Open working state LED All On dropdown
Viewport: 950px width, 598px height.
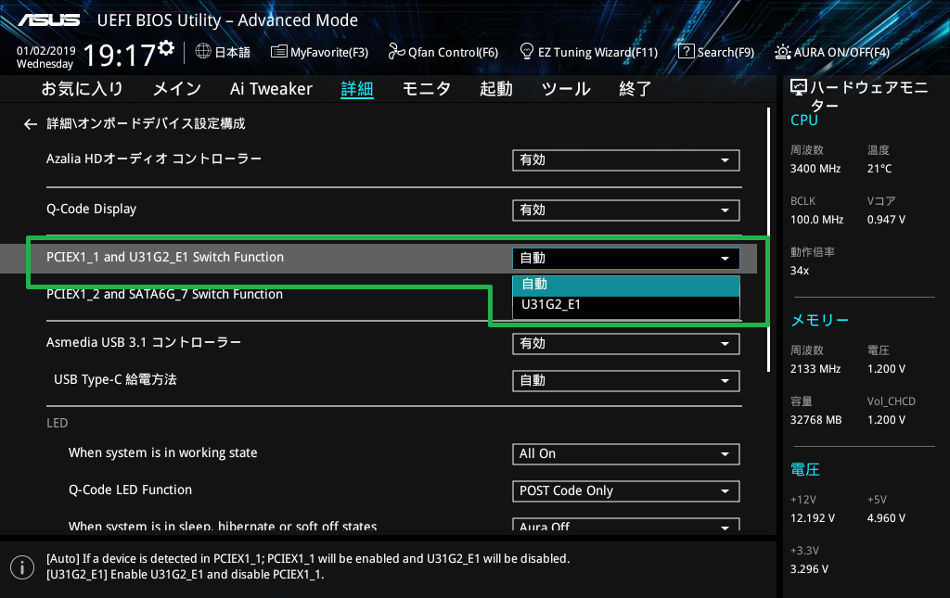pos(626,454)
